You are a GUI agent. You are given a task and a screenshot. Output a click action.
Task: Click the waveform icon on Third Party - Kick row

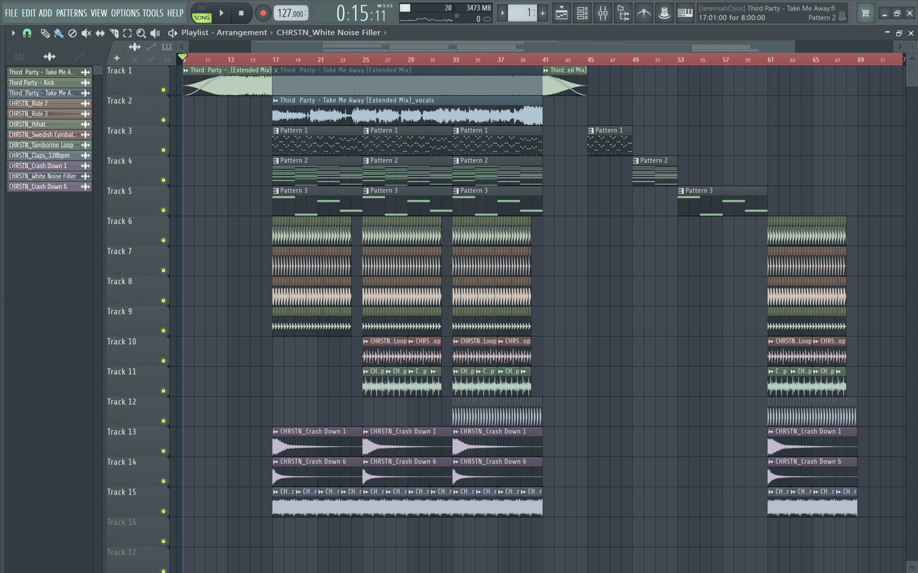[85, 83]
